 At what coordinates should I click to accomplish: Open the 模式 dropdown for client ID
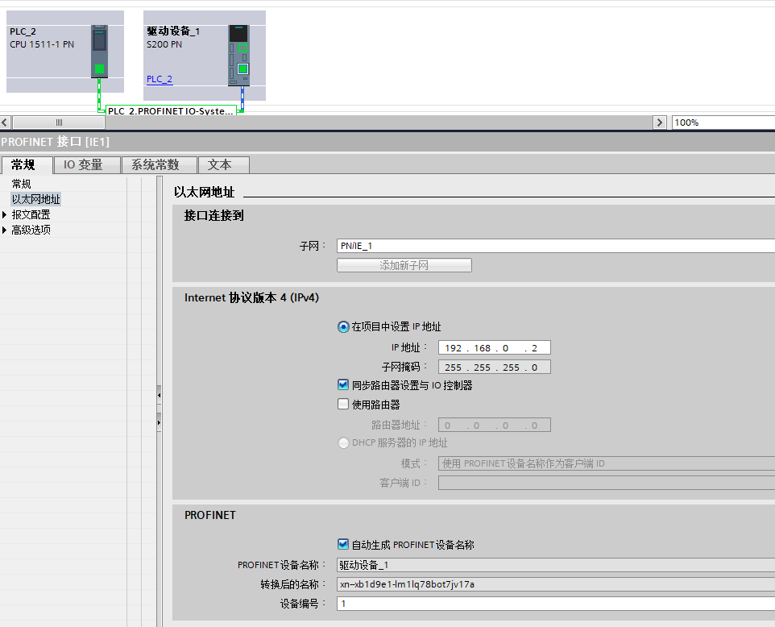(x=607, y=463)
